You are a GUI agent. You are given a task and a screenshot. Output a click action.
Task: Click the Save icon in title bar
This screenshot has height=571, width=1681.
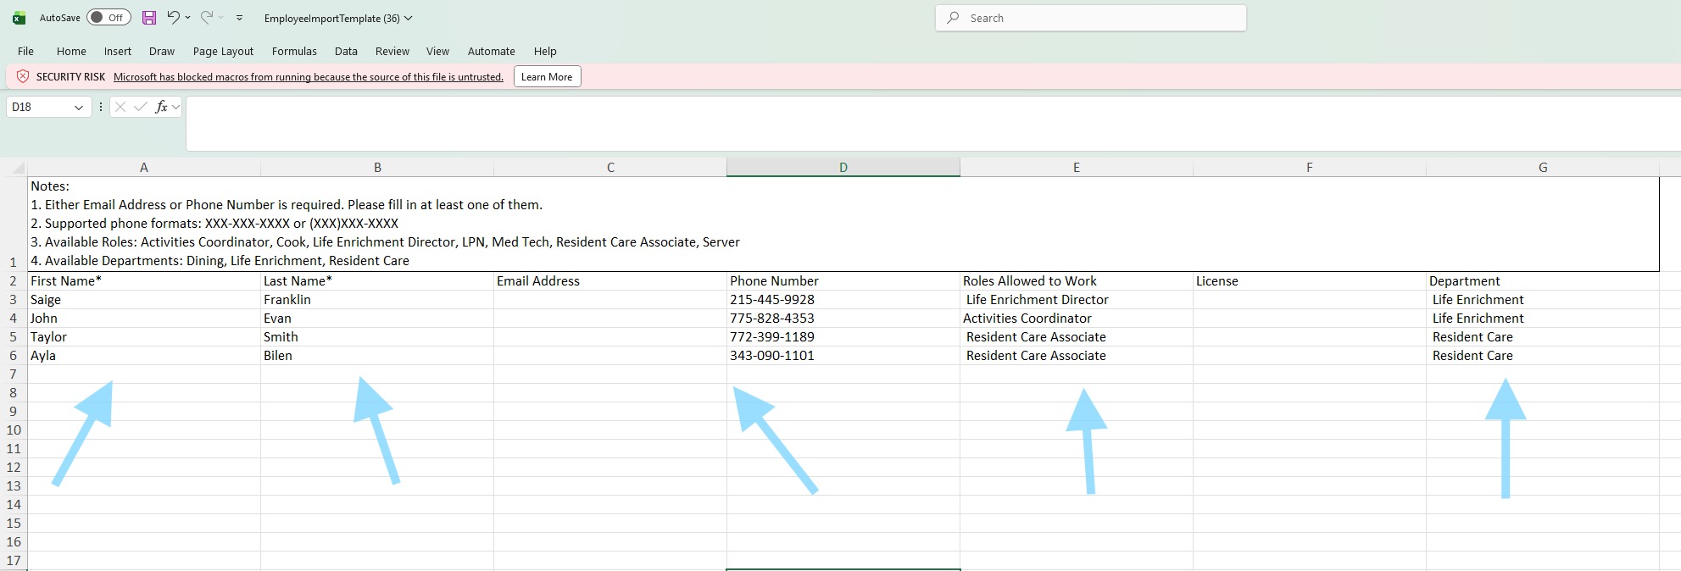pyautogui.click(x=149, y=18)
